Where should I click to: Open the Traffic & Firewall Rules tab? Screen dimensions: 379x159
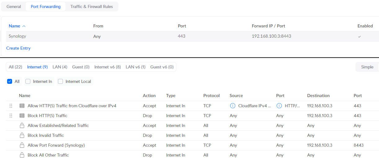point(91,6)
